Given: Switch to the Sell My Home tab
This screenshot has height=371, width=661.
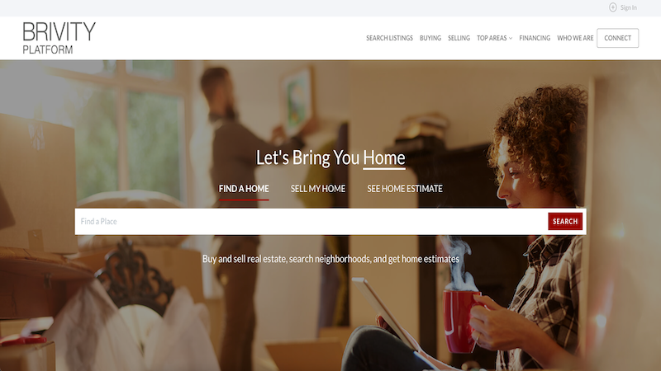Looking at the screenshot, I should pos(318,189).
